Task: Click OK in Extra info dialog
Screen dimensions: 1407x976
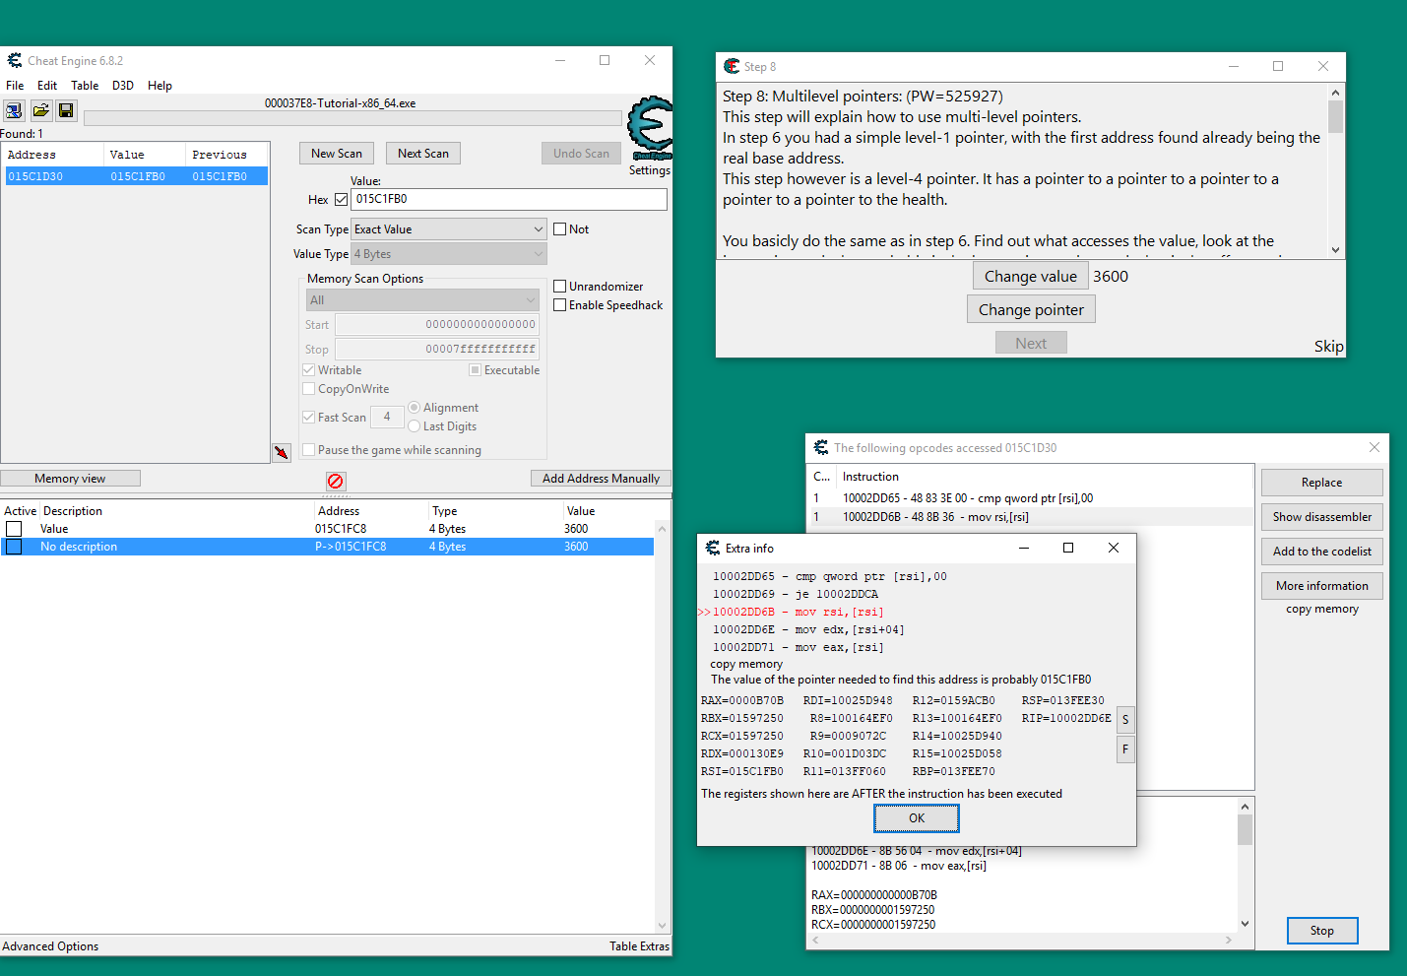Action: pyautogui.click(x=917, y=818)
